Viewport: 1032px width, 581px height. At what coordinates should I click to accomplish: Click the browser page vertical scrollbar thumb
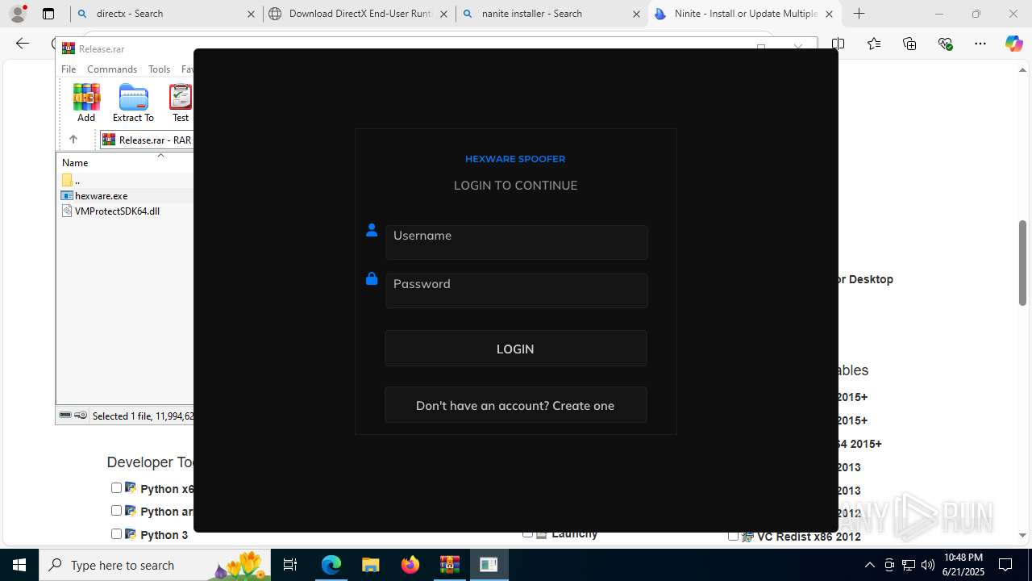[1022, 262]
